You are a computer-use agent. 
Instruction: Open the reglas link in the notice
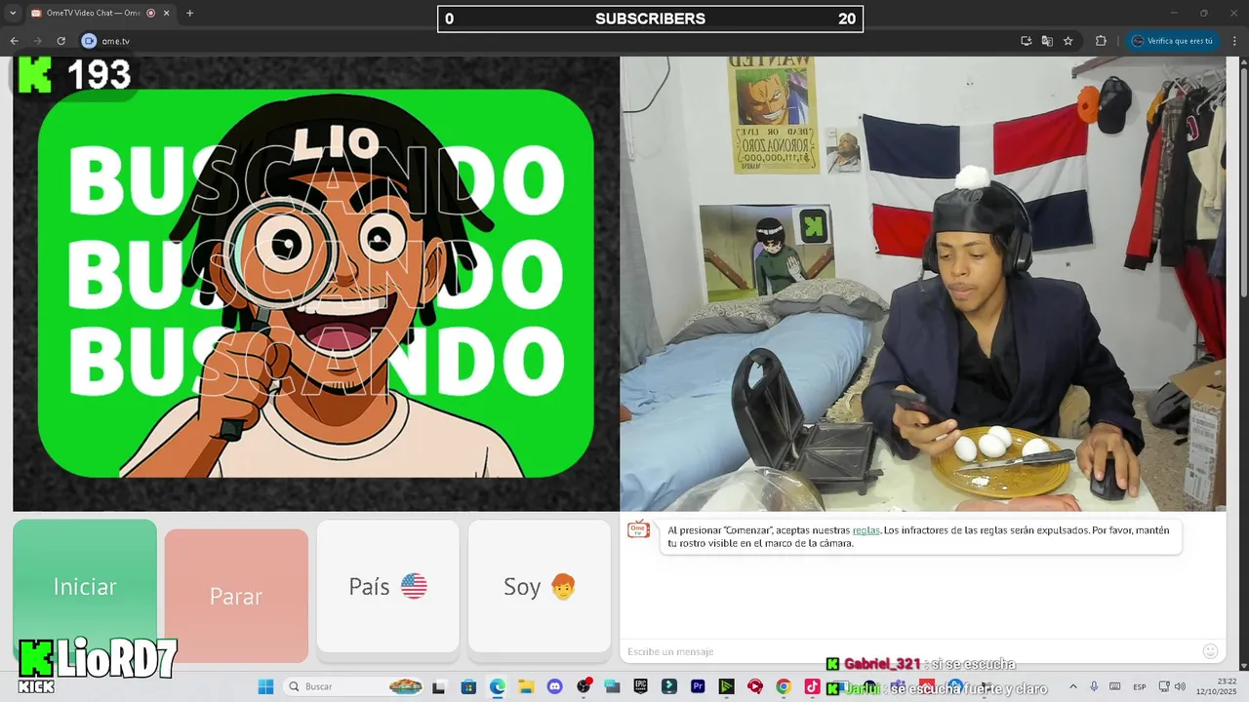click(866, 530)
